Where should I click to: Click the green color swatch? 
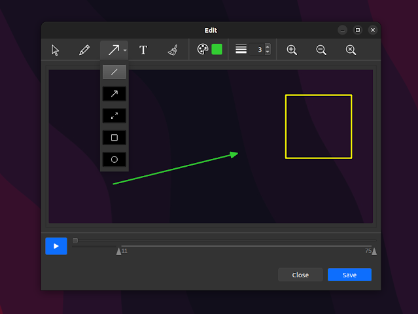click(217, 50)
